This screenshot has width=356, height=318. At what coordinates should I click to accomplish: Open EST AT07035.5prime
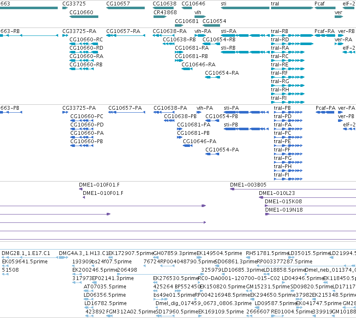point(105,287)
